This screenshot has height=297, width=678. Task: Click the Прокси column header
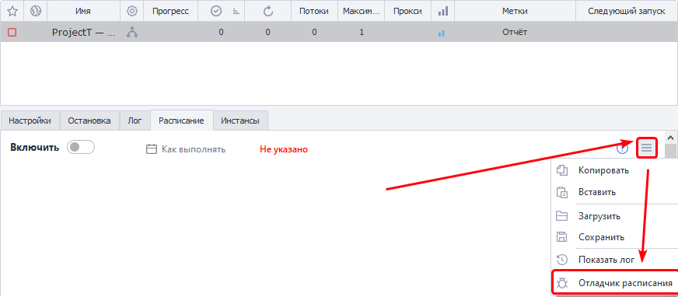[407, 12]
